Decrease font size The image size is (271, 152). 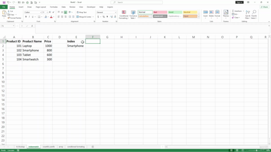pos(53,12)
